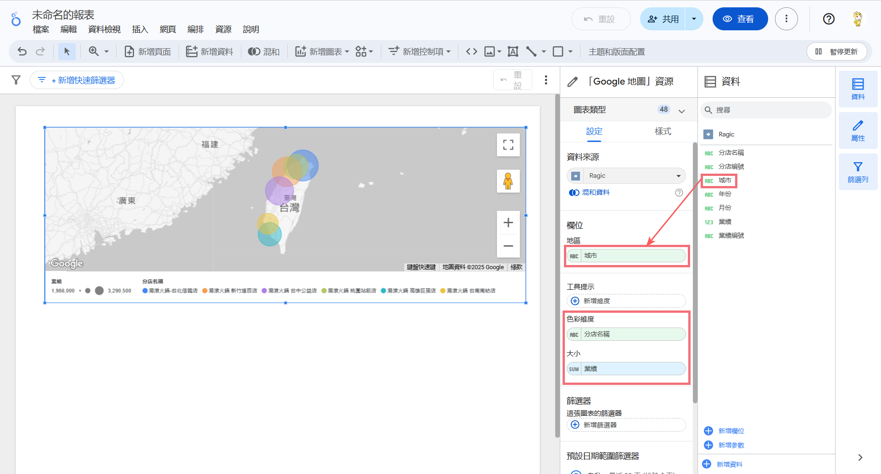This screenshot has width=881, height=474.
Task: Click the redo arrow in toolbar
Action: tap(40, 51)
